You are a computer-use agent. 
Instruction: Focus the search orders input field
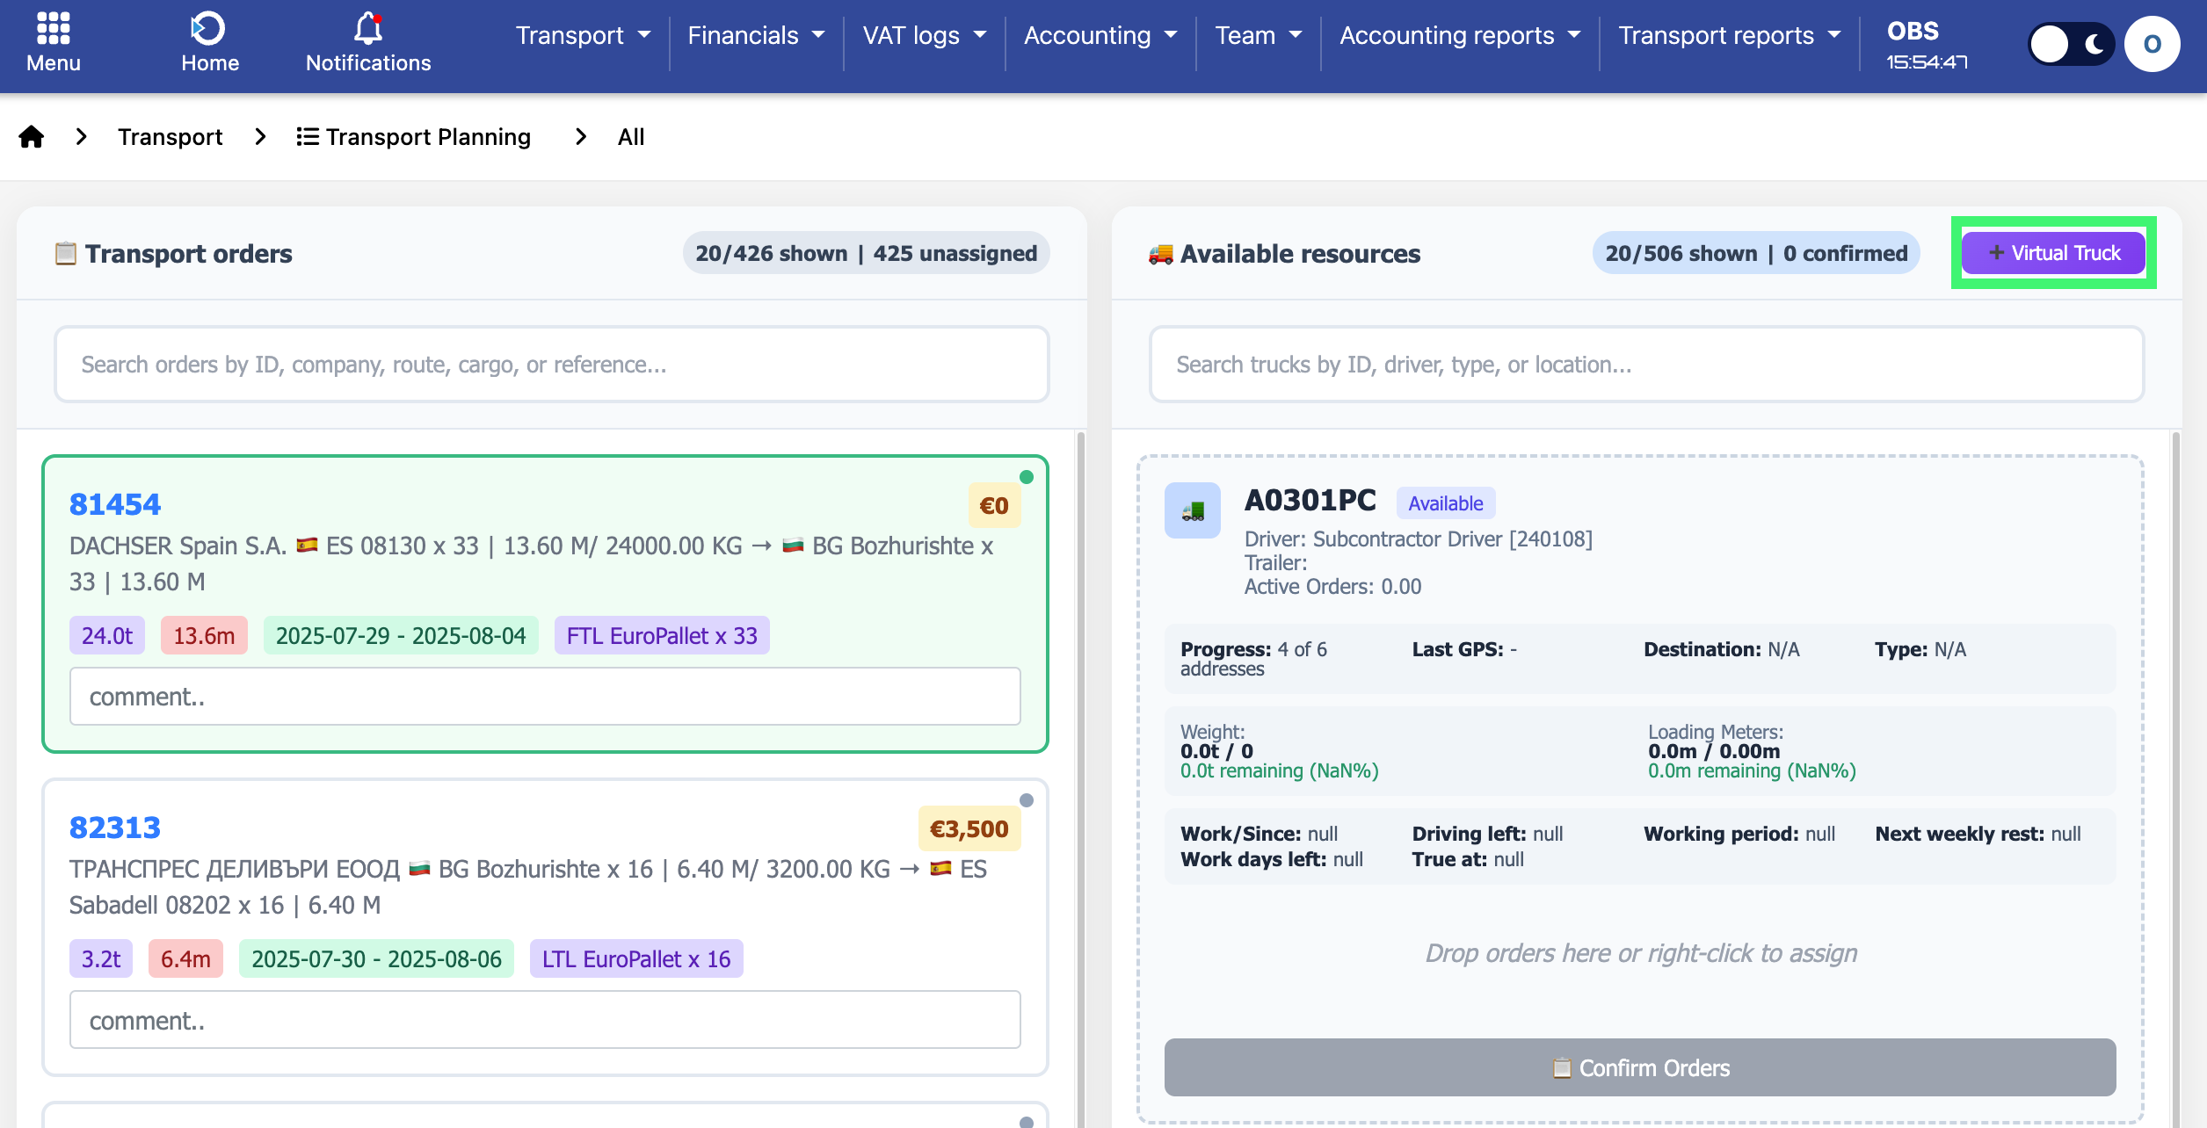coord(551,365)
